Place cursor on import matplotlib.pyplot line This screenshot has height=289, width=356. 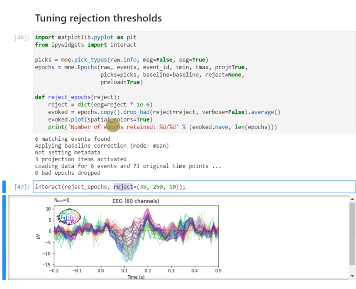click(x=85, y=37)
